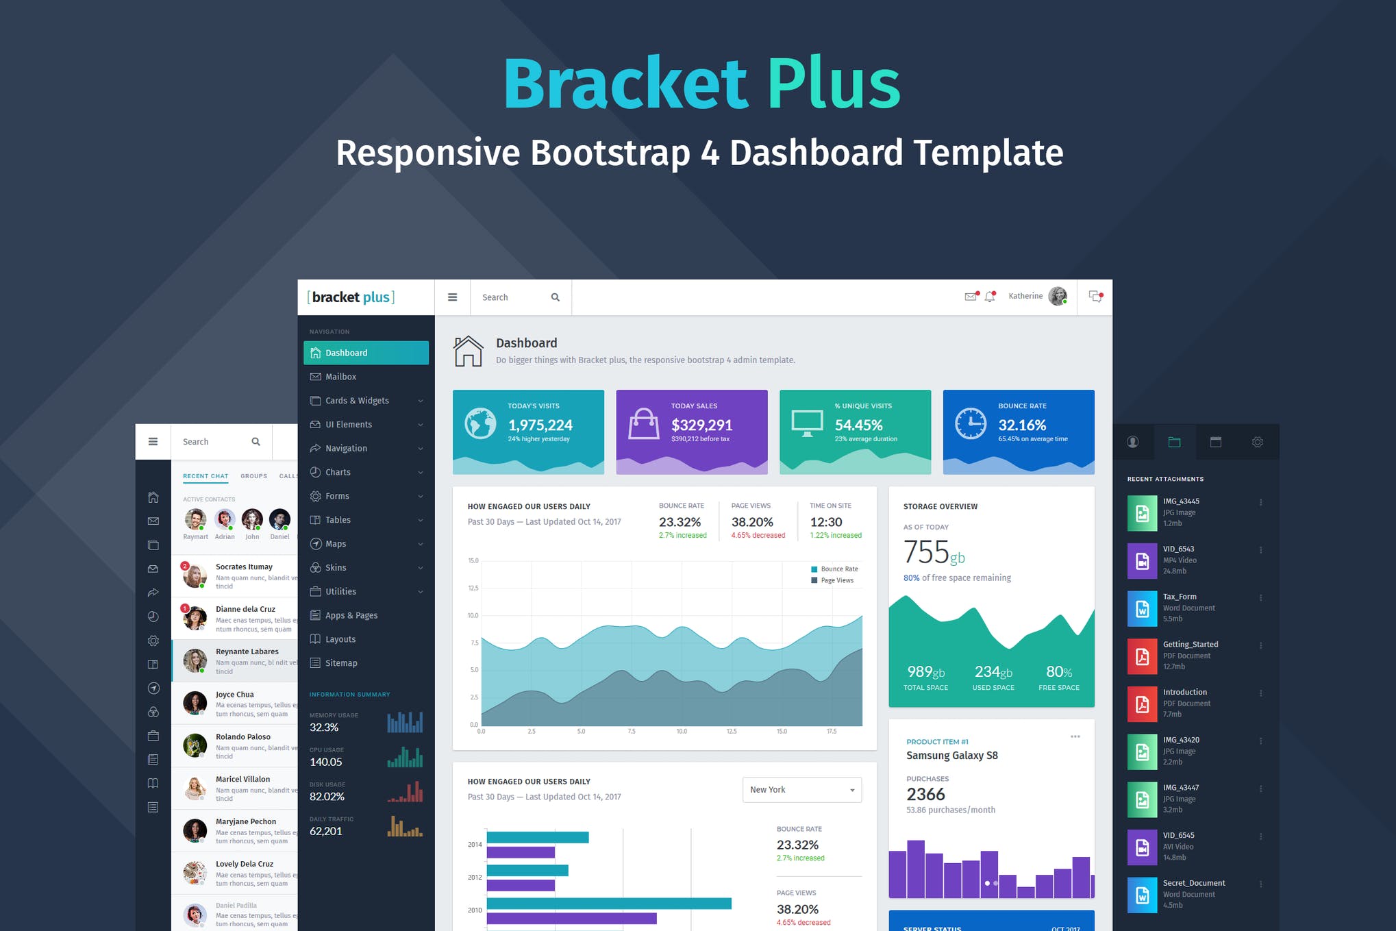Viewport: 1396px width, 931px height.
Task: Toggle the sidebar navigation collapse
Action: [x=453, y=297]
